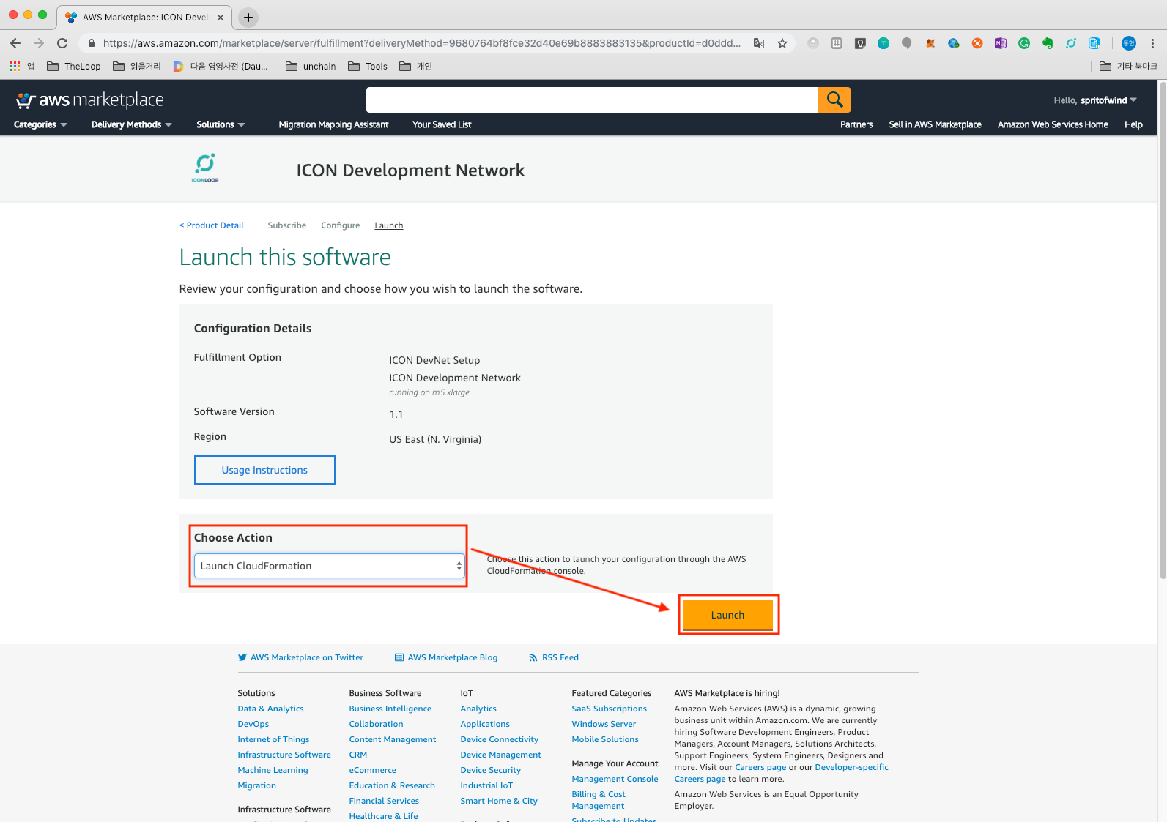Open SaaS Subscriptions link
The width and height of the screenshot is (1167, 822).
(x=610, y=709)
